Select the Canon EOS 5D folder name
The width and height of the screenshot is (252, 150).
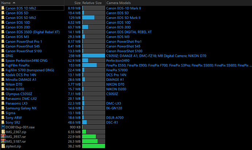17,13
